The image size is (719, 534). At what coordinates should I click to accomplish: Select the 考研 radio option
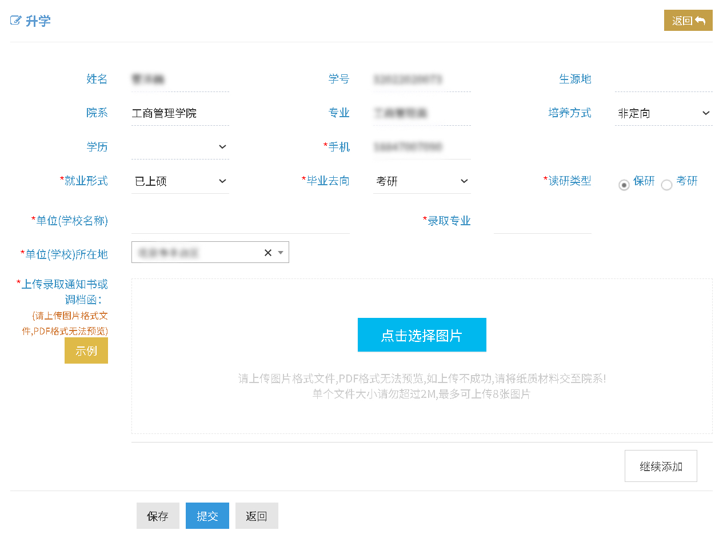(666, 185)
